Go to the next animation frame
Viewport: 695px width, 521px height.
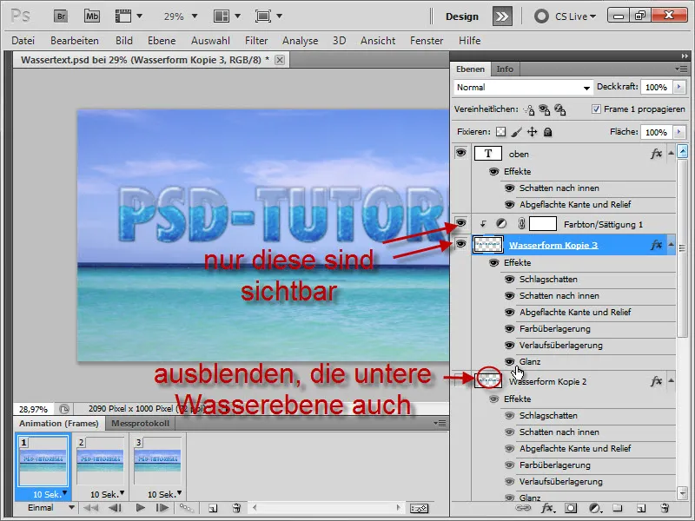(162, 508)
